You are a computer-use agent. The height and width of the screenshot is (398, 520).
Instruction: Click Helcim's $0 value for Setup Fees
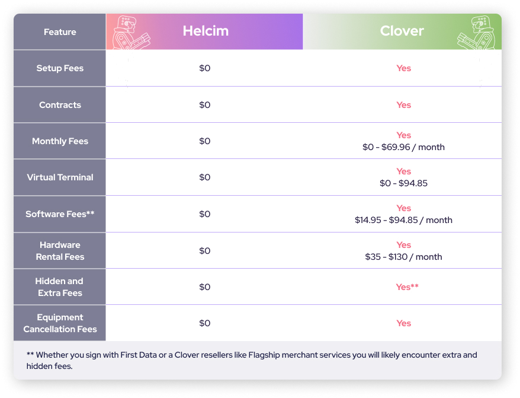pos(204,68)
